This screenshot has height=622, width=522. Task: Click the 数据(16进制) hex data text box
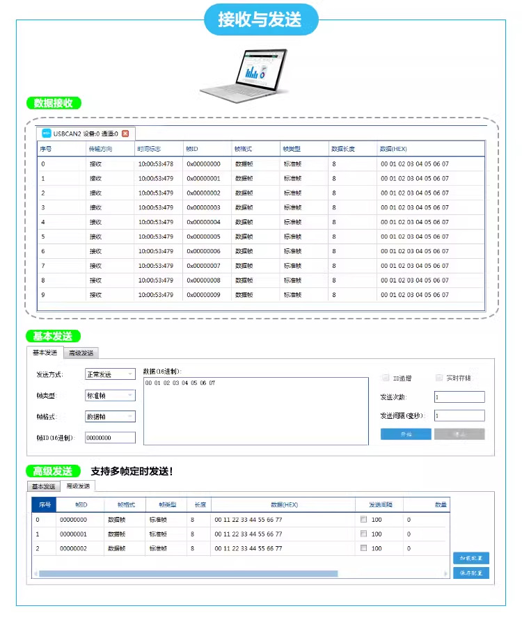click(x=255, y=411)
